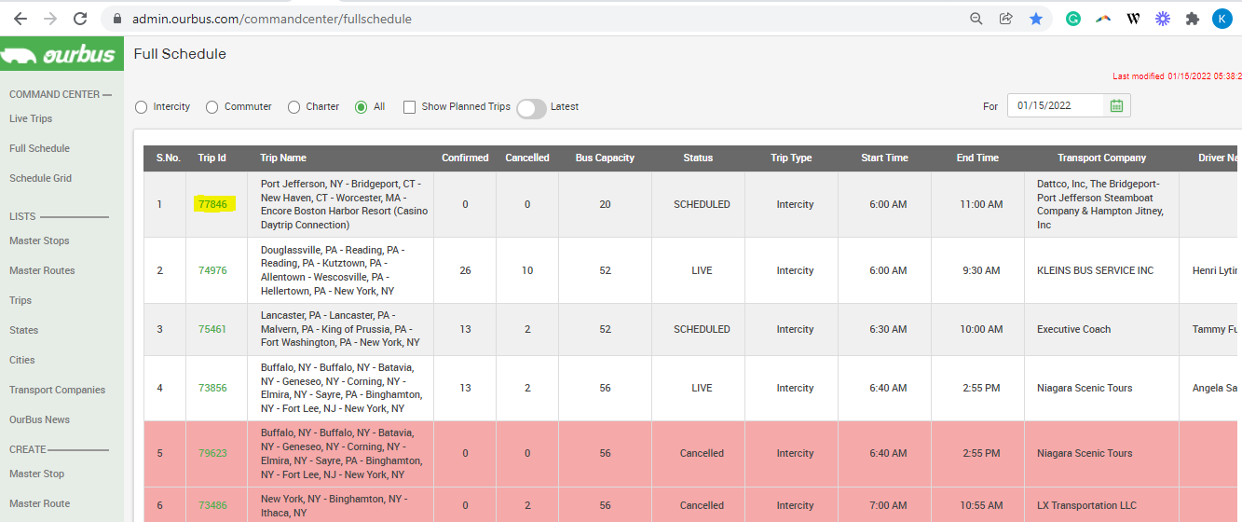Screen dimensions: 1242x522
Task: Open the calendar date picker icon
Action: coord(1117,105)
